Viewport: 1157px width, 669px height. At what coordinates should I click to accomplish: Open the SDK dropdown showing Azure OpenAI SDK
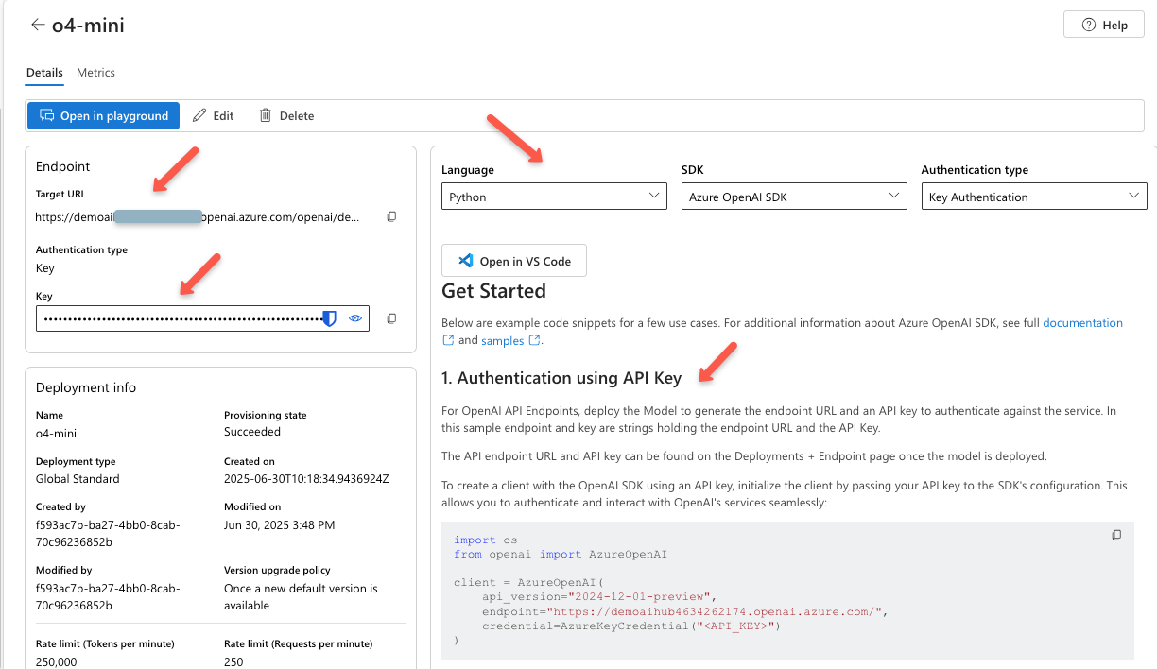[793, 196]
